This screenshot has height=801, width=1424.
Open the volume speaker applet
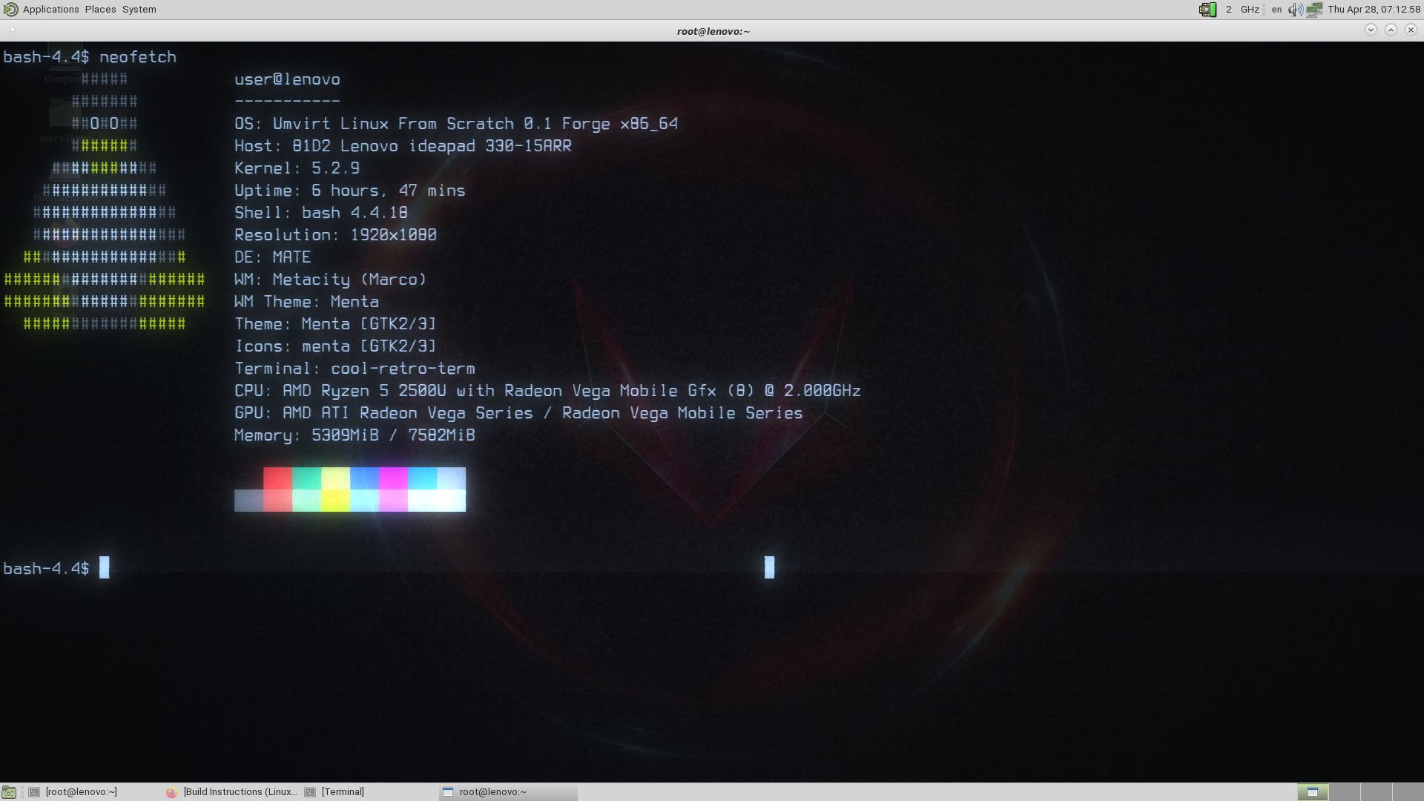click(1295, 10)
